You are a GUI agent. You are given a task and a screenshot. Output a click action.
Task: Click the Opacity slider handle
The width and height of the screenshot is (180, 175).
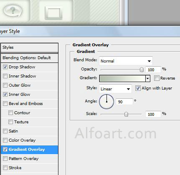click(x=142, y=70)
